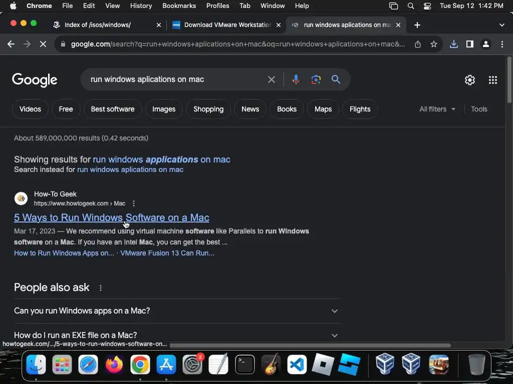
Task: Open a new Chrome tab
Action: tap(417, 25)
